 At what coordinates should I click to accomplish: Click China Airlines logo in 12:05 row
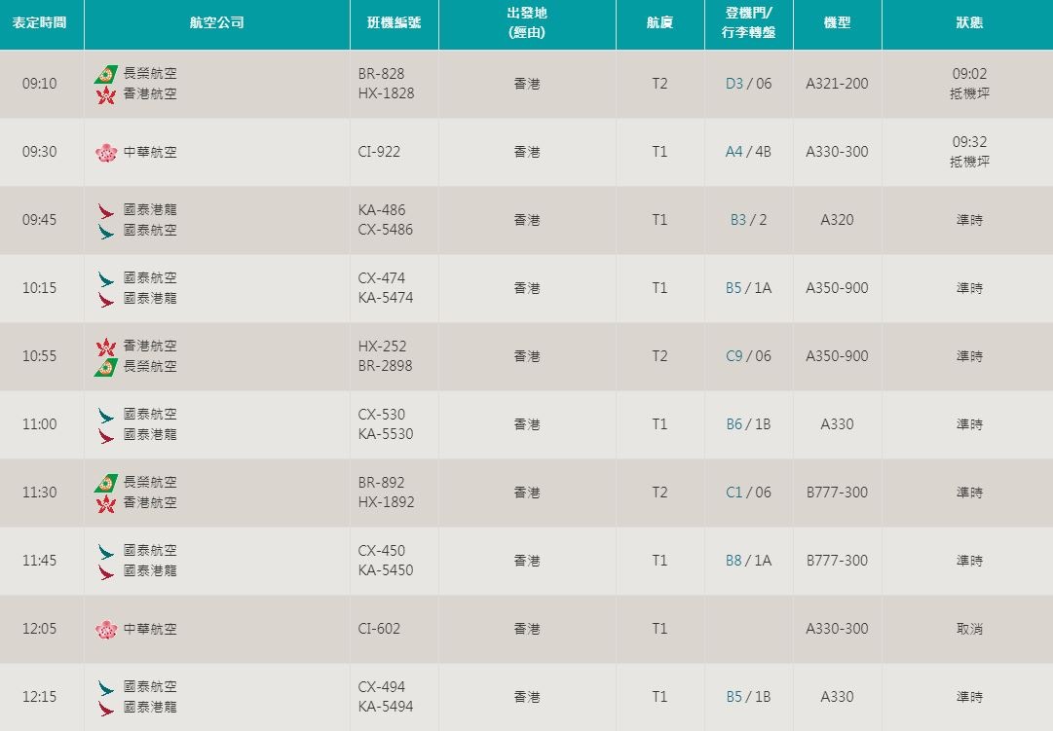(x=105, y=629)
